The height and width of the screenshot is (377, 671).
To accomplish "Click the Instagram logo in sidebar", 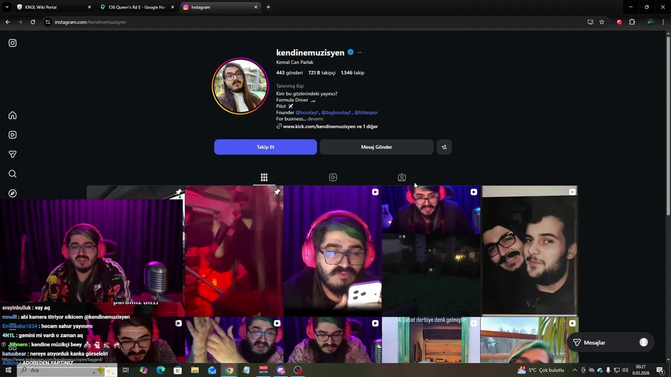I will click(x=13, y=43).
